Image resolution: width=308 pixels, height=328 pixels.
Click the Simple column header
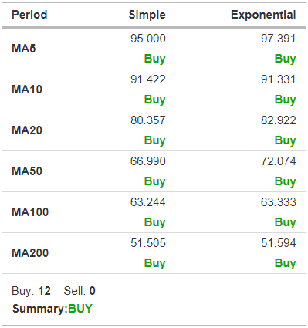click(147, 15)
